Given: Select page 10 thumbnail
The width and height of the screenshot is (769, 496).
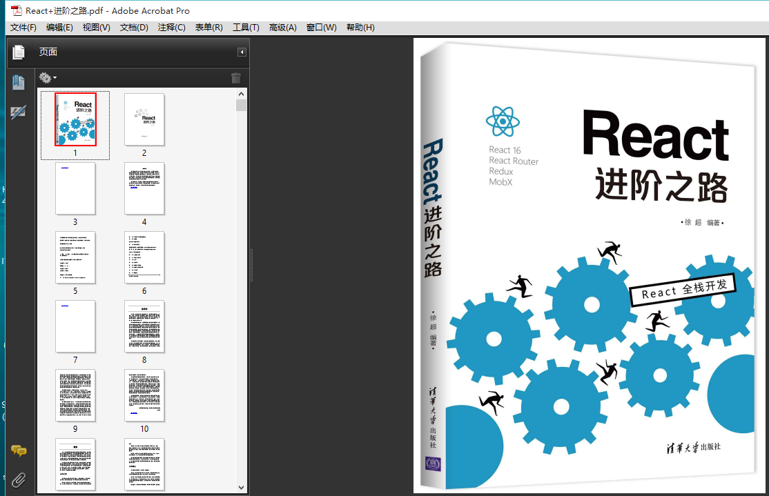Looking at the screenshot, I should point(144,395).
